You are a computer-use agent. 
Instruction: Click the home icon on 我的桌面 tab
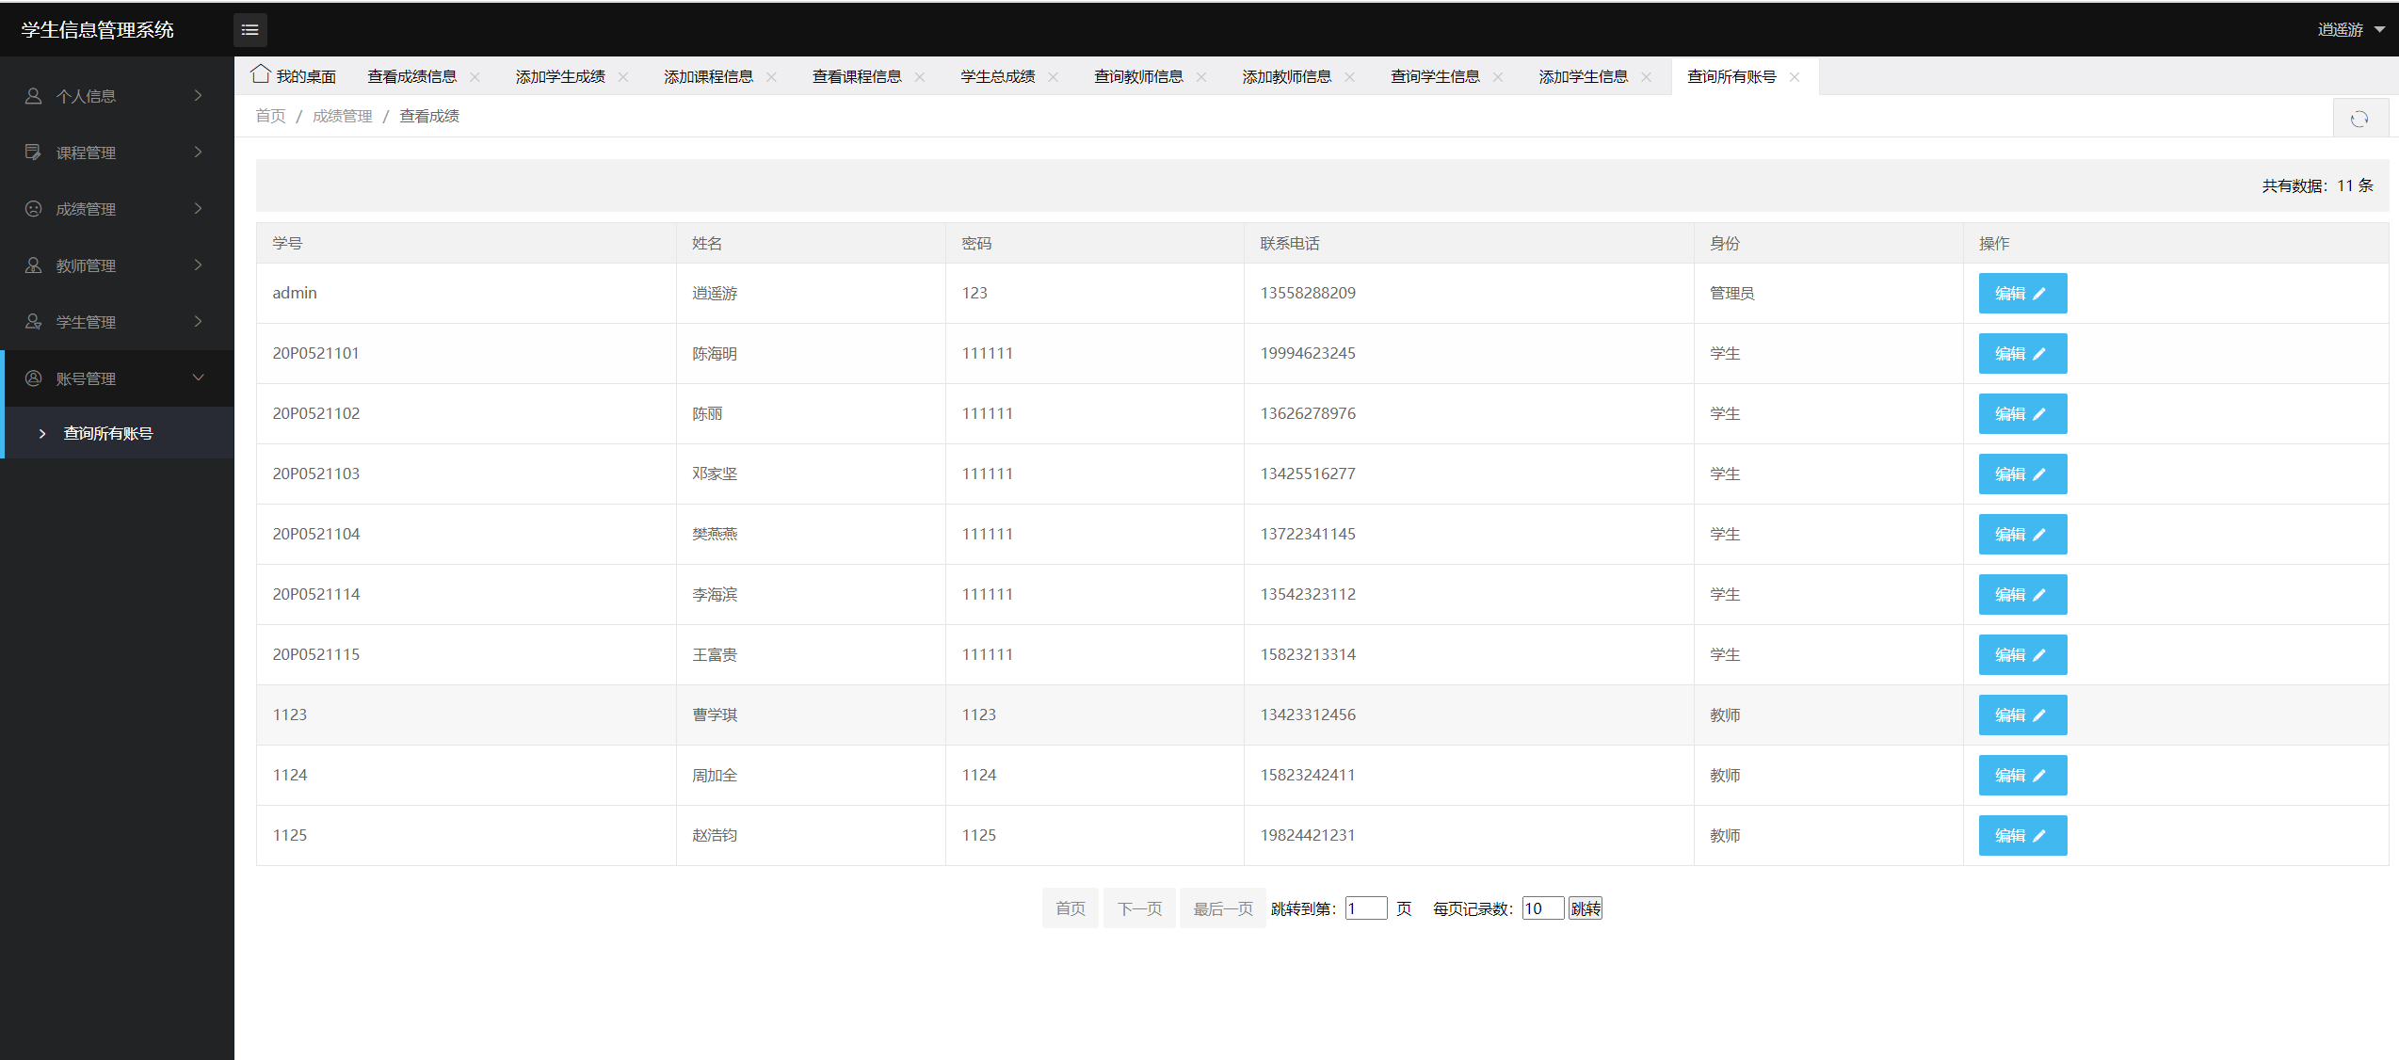261,74
